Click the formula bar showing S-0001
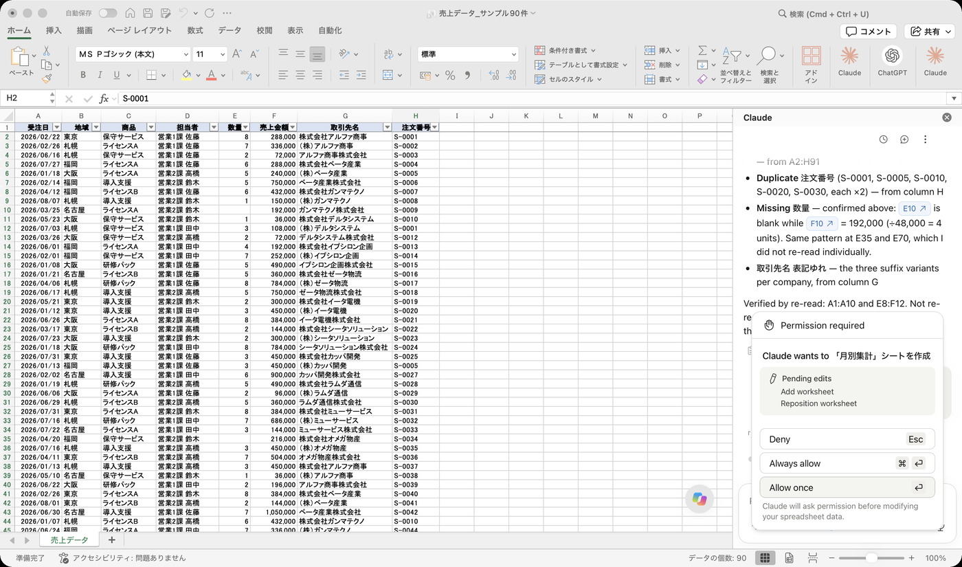 tap(533, 98)
